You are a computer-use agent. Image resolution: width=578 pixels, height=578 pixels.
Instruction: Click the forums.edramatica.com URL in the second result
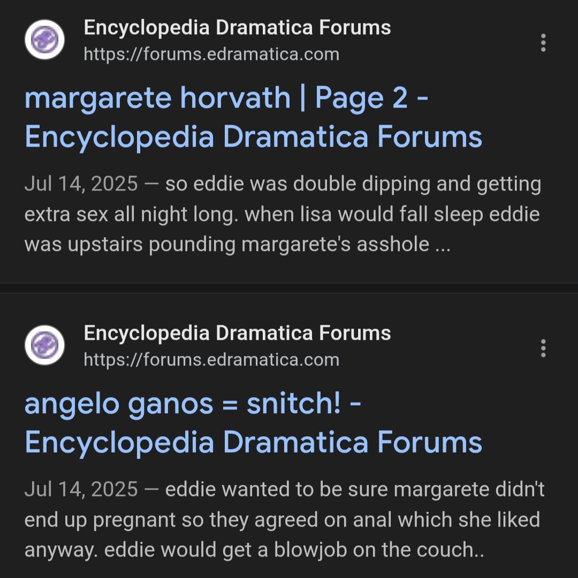click(x=211, y=360)
